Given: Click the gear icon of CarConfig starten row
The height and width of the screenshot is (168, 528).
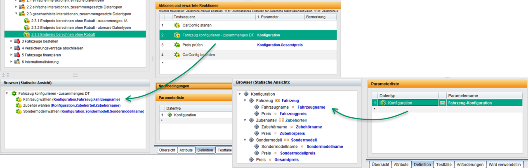Looking at the screenshot, I should pyautogui.click(x=177, y=26).
